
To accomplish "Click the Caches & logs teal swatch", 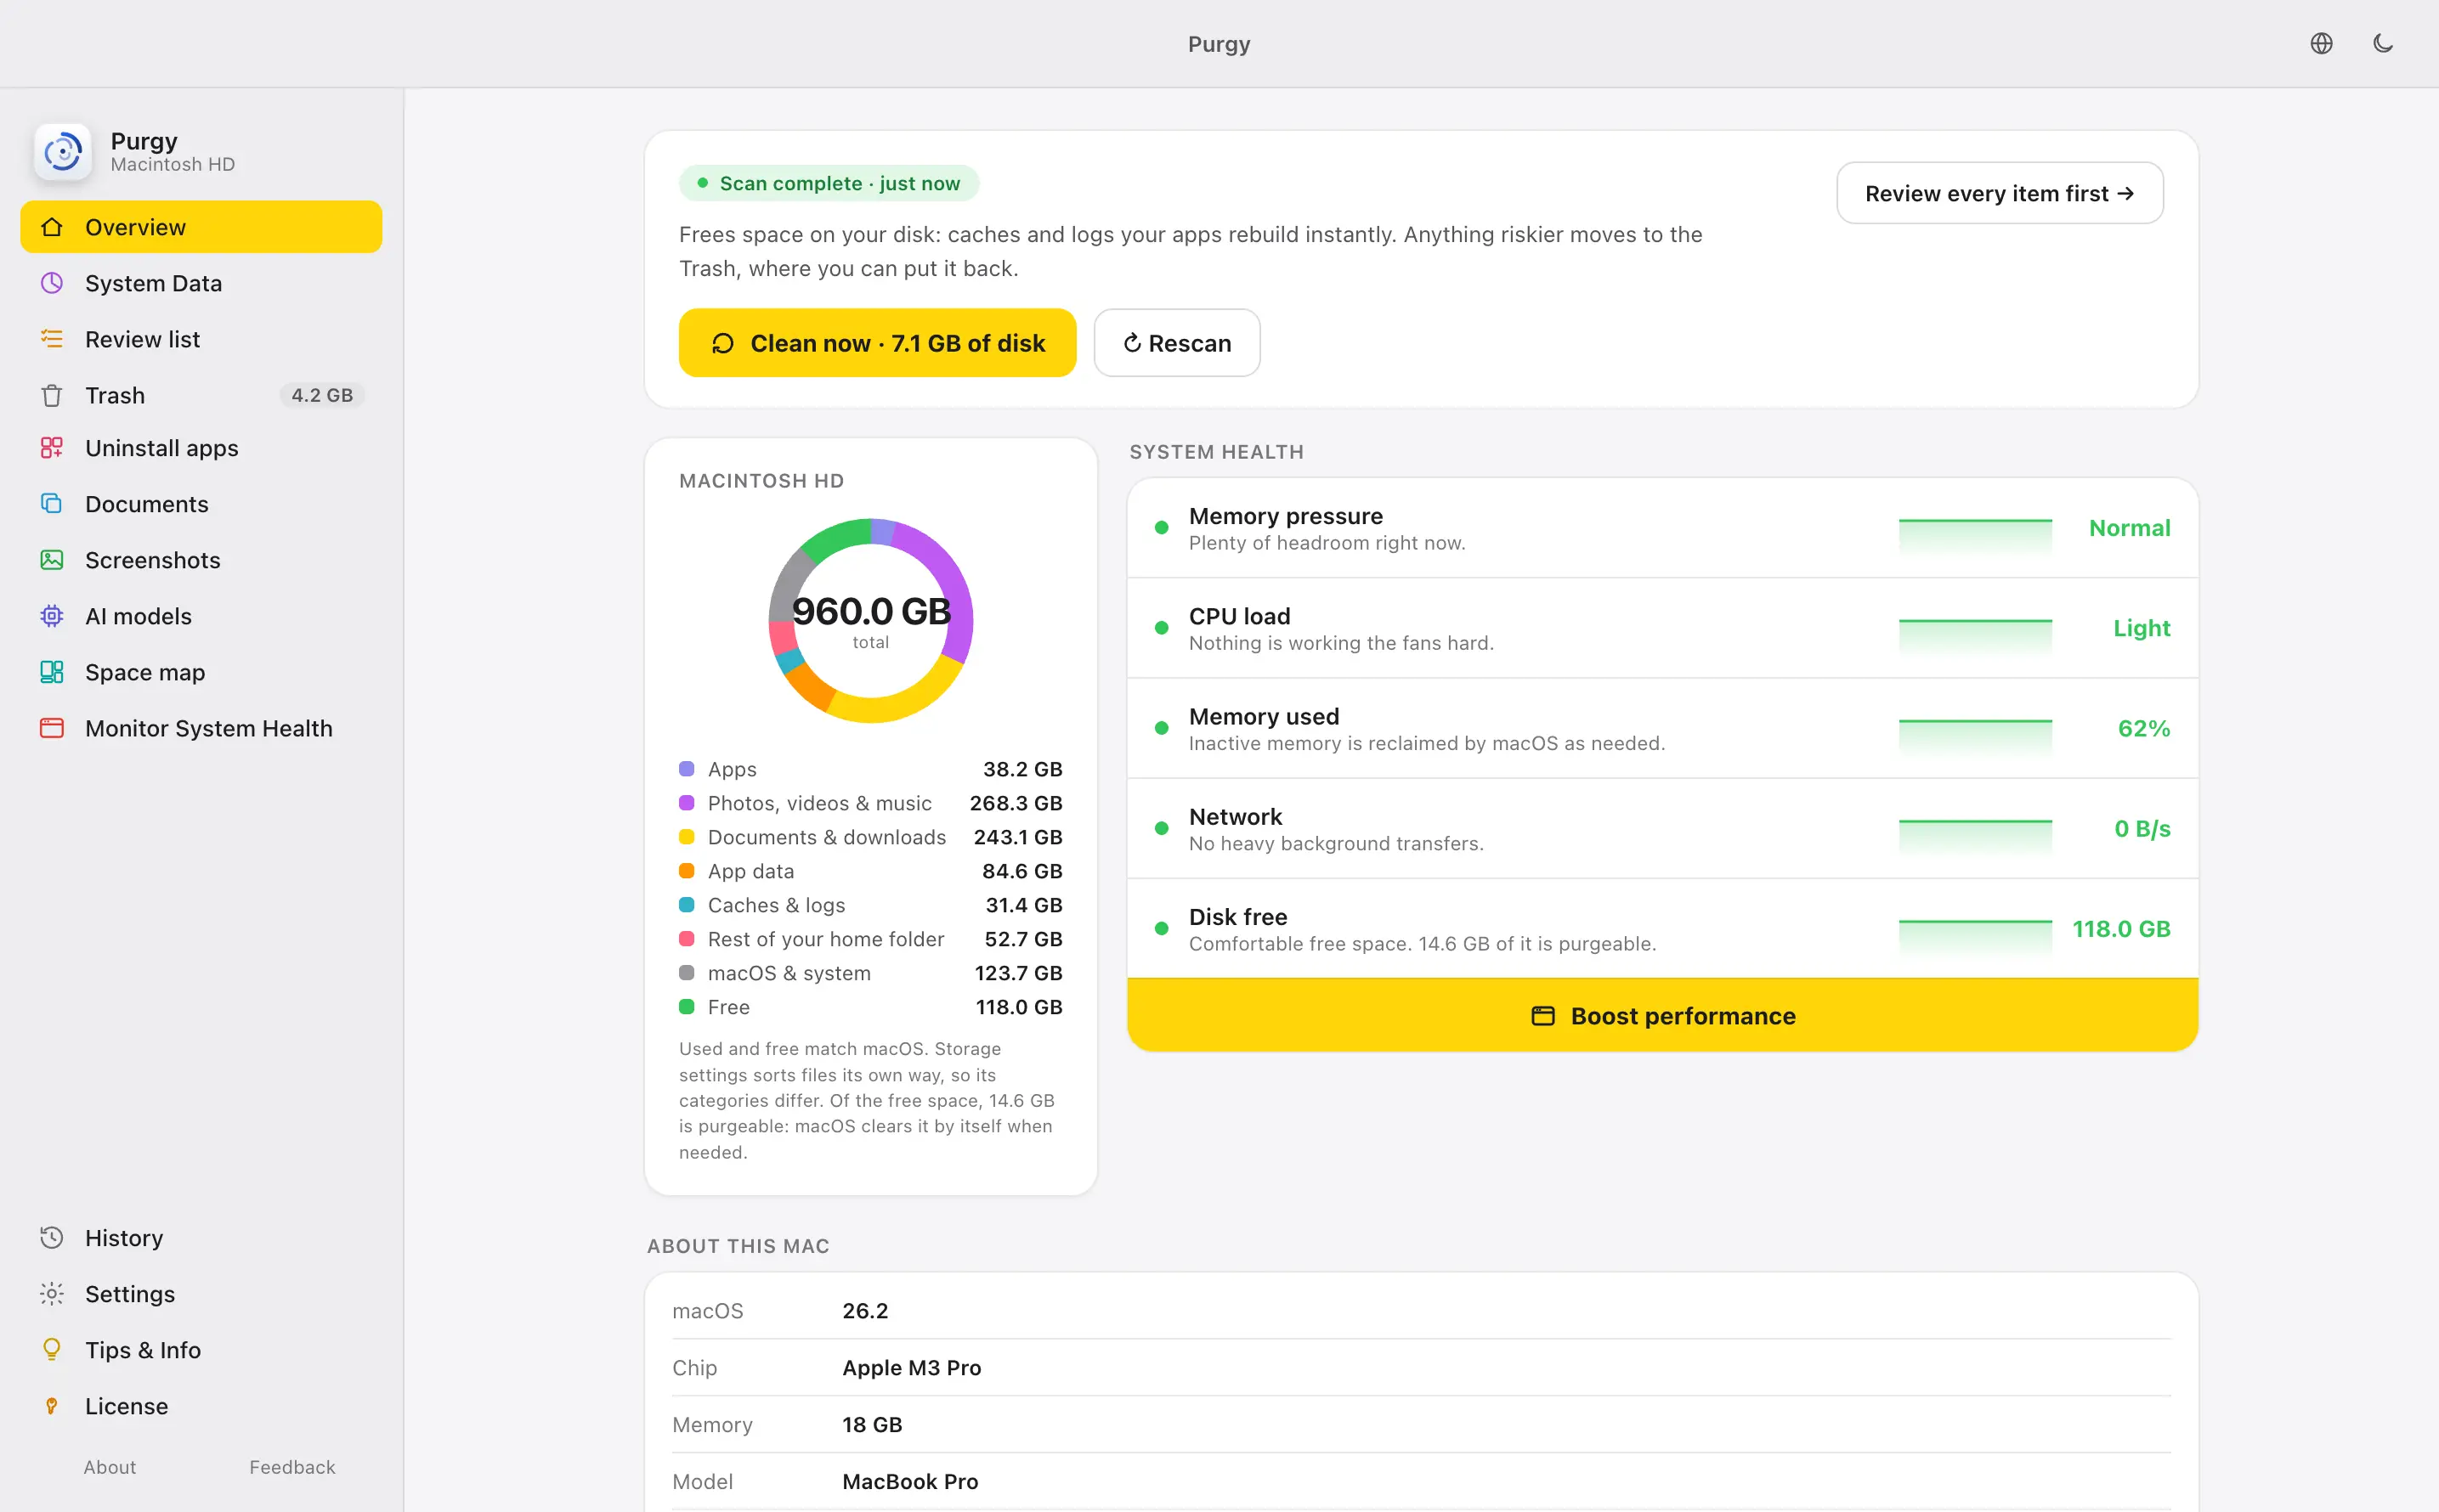I will [x=687, y=905].
